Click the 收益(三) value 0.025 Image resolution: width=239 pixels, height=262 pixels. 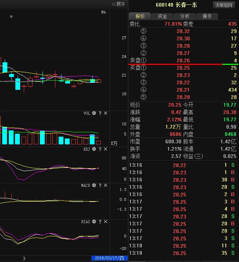(230, 156)
